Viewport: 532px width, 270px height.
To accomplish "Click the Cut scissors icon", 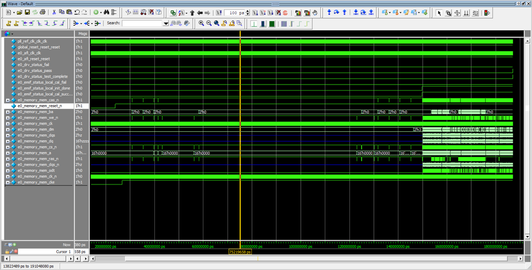I will coord(54,12).
